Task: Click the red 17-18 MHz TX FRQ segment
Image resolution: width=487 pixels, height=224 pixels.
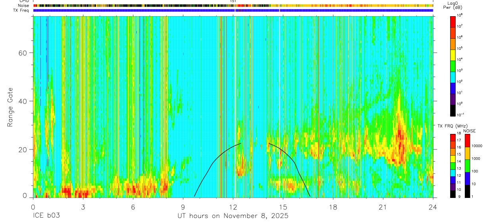Action: click(x=453, y=137)
